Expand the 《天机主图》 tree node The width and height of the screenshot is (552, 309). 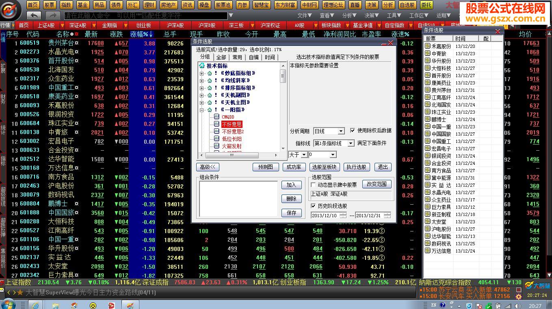[202, 103]
